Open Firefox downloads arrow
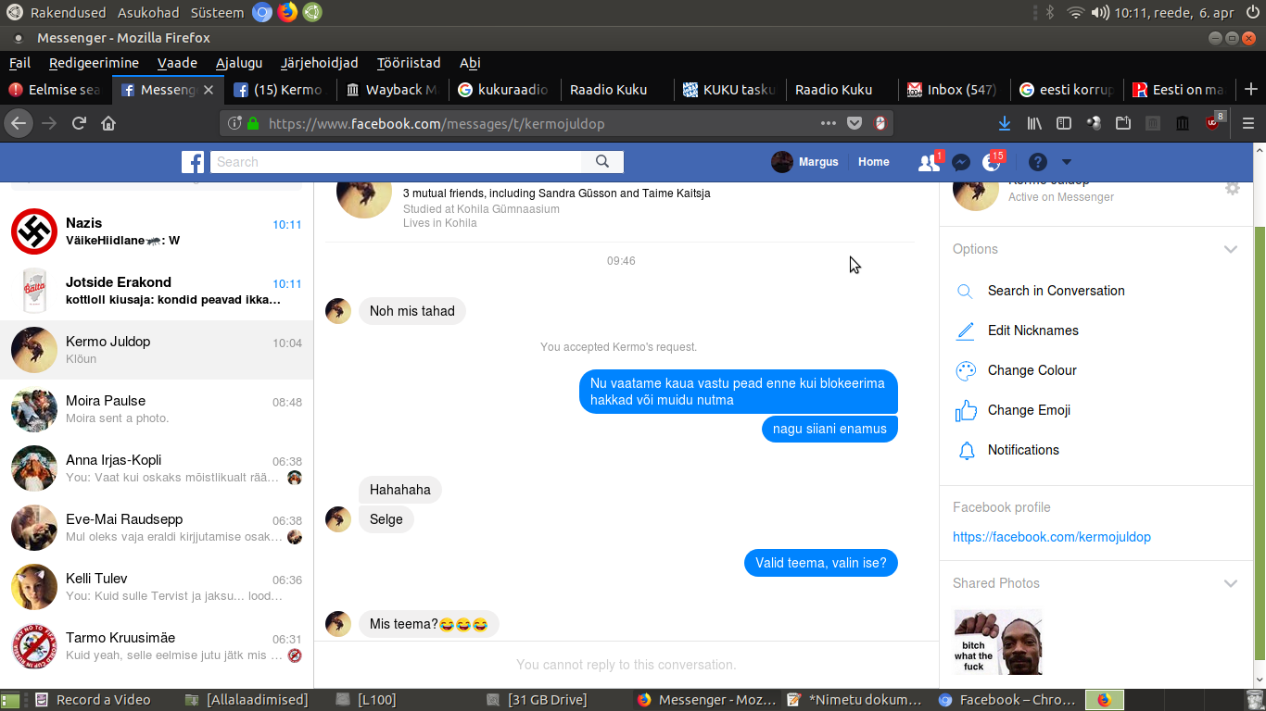 (x=1005, y=123)
